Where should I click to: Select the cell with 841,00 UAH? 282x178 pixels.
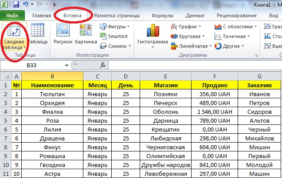(215, 165)
